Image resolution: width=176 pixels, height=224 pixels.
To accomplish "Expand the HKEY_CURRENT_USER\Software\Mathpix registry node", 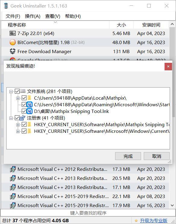I will pyautogui.click(x=18, y=125).
